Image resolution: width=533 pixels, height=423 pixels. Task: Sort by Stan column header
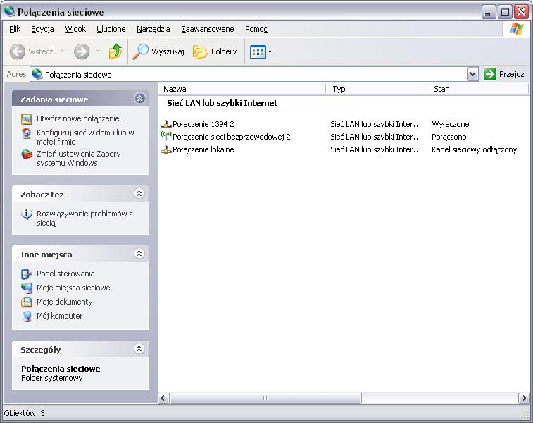[x=477, y=89]
